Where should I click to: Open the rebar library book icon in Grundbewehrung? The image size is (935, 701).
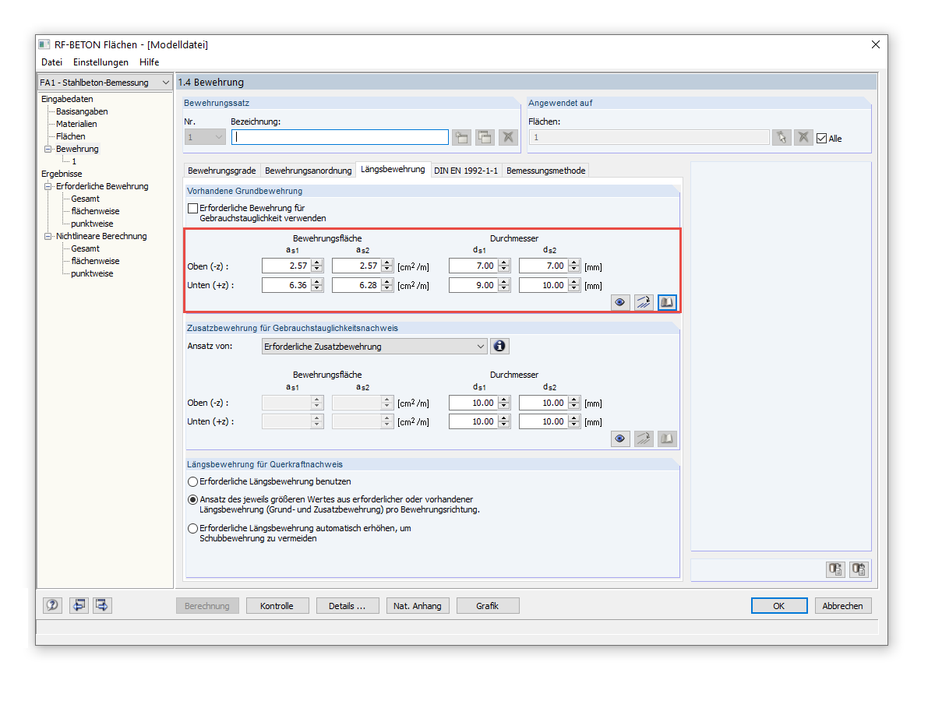pyautogui.click(x=667, y=302)
